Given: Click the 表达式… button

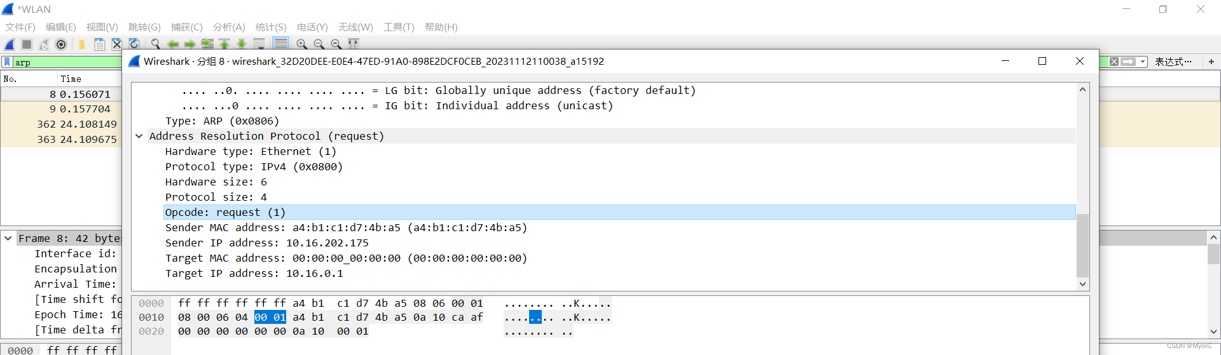Looking at the screenshot, I should [x=1173, y=62].
